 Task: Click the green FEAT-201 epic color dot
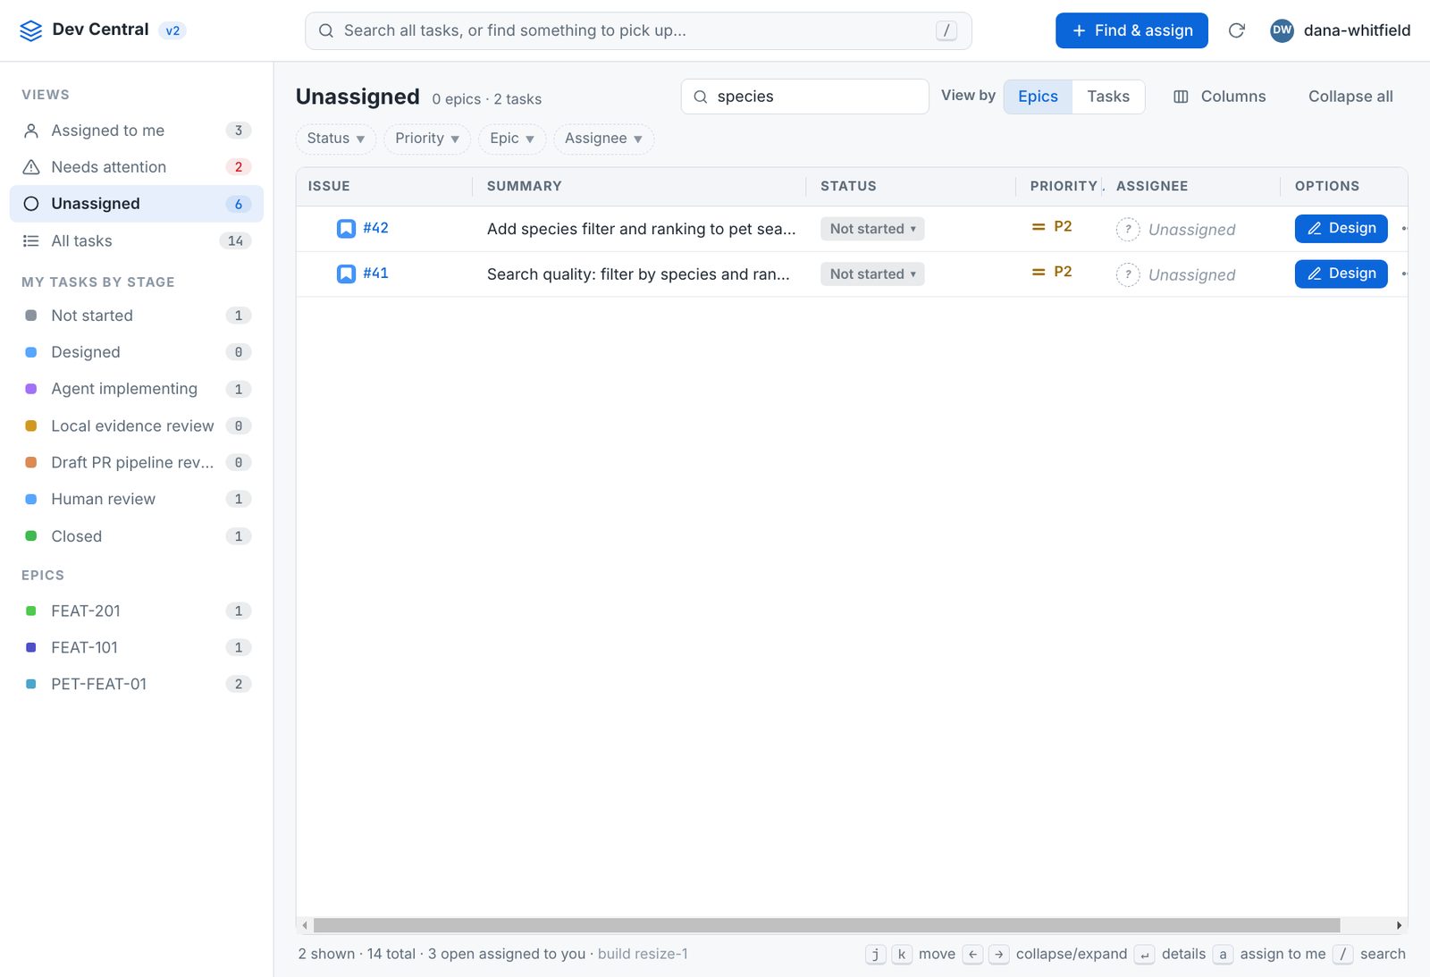[31, 611]
